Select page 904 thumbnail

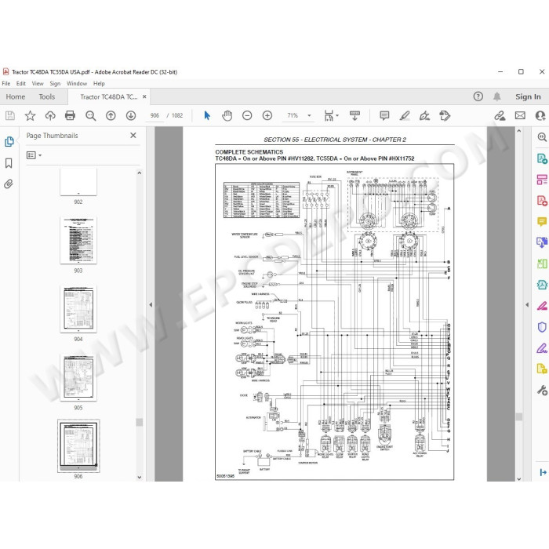pyautogui.click(x=78, y=309)
